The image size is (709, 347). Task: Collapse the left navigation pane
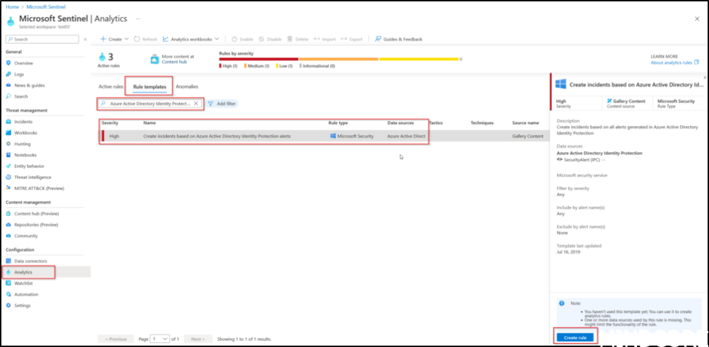85,39
